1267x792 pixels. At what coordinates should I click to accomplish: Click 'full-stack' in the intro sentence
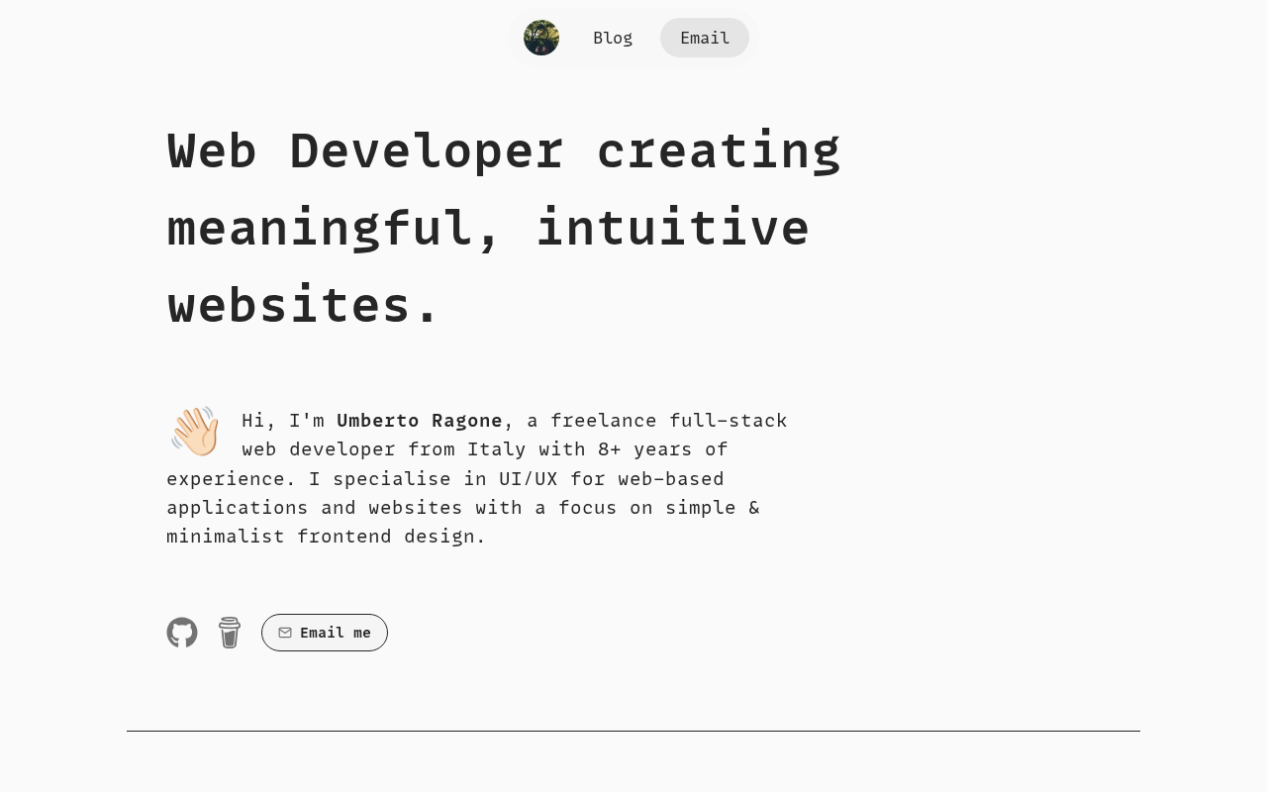[728, 421]
